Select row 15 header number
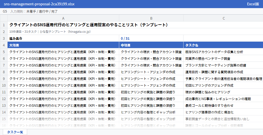 4,119
